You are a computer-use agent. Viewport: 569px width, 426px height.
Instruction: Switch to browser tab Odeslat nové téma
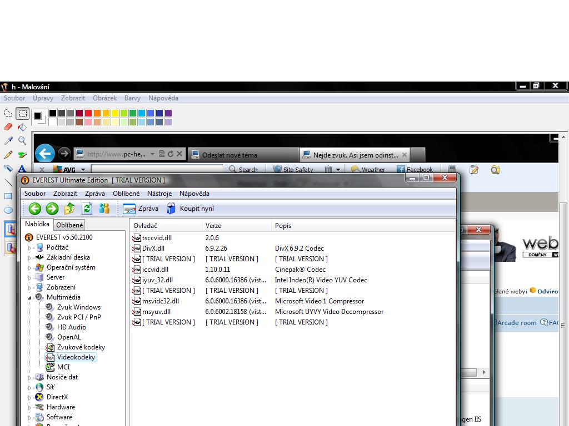click(x=244, y=155)
